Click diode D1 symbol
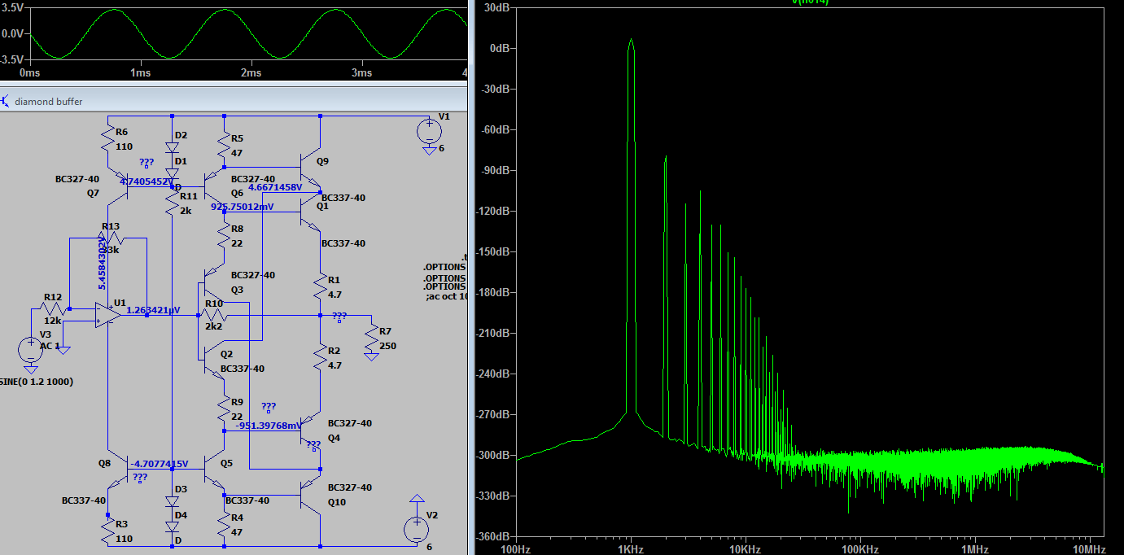Screen dimensions: 1124x555 click(x=172, y=173)
